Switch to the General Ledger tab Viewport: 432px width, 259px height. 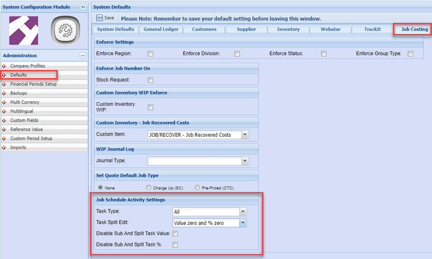[161, 29]
